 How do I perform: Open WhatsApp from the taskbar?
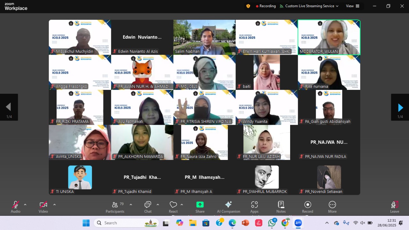(x=272, y=223)
